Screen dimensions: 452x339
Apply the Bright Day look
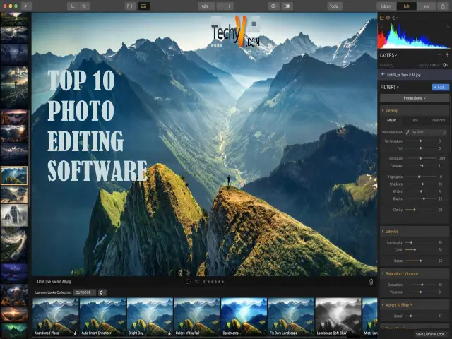(150, 317)
